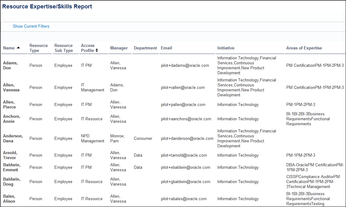The image size is (346, 207).
Task: Click Initiative cell in Anderson, Dana row
Action: point(247,139)
